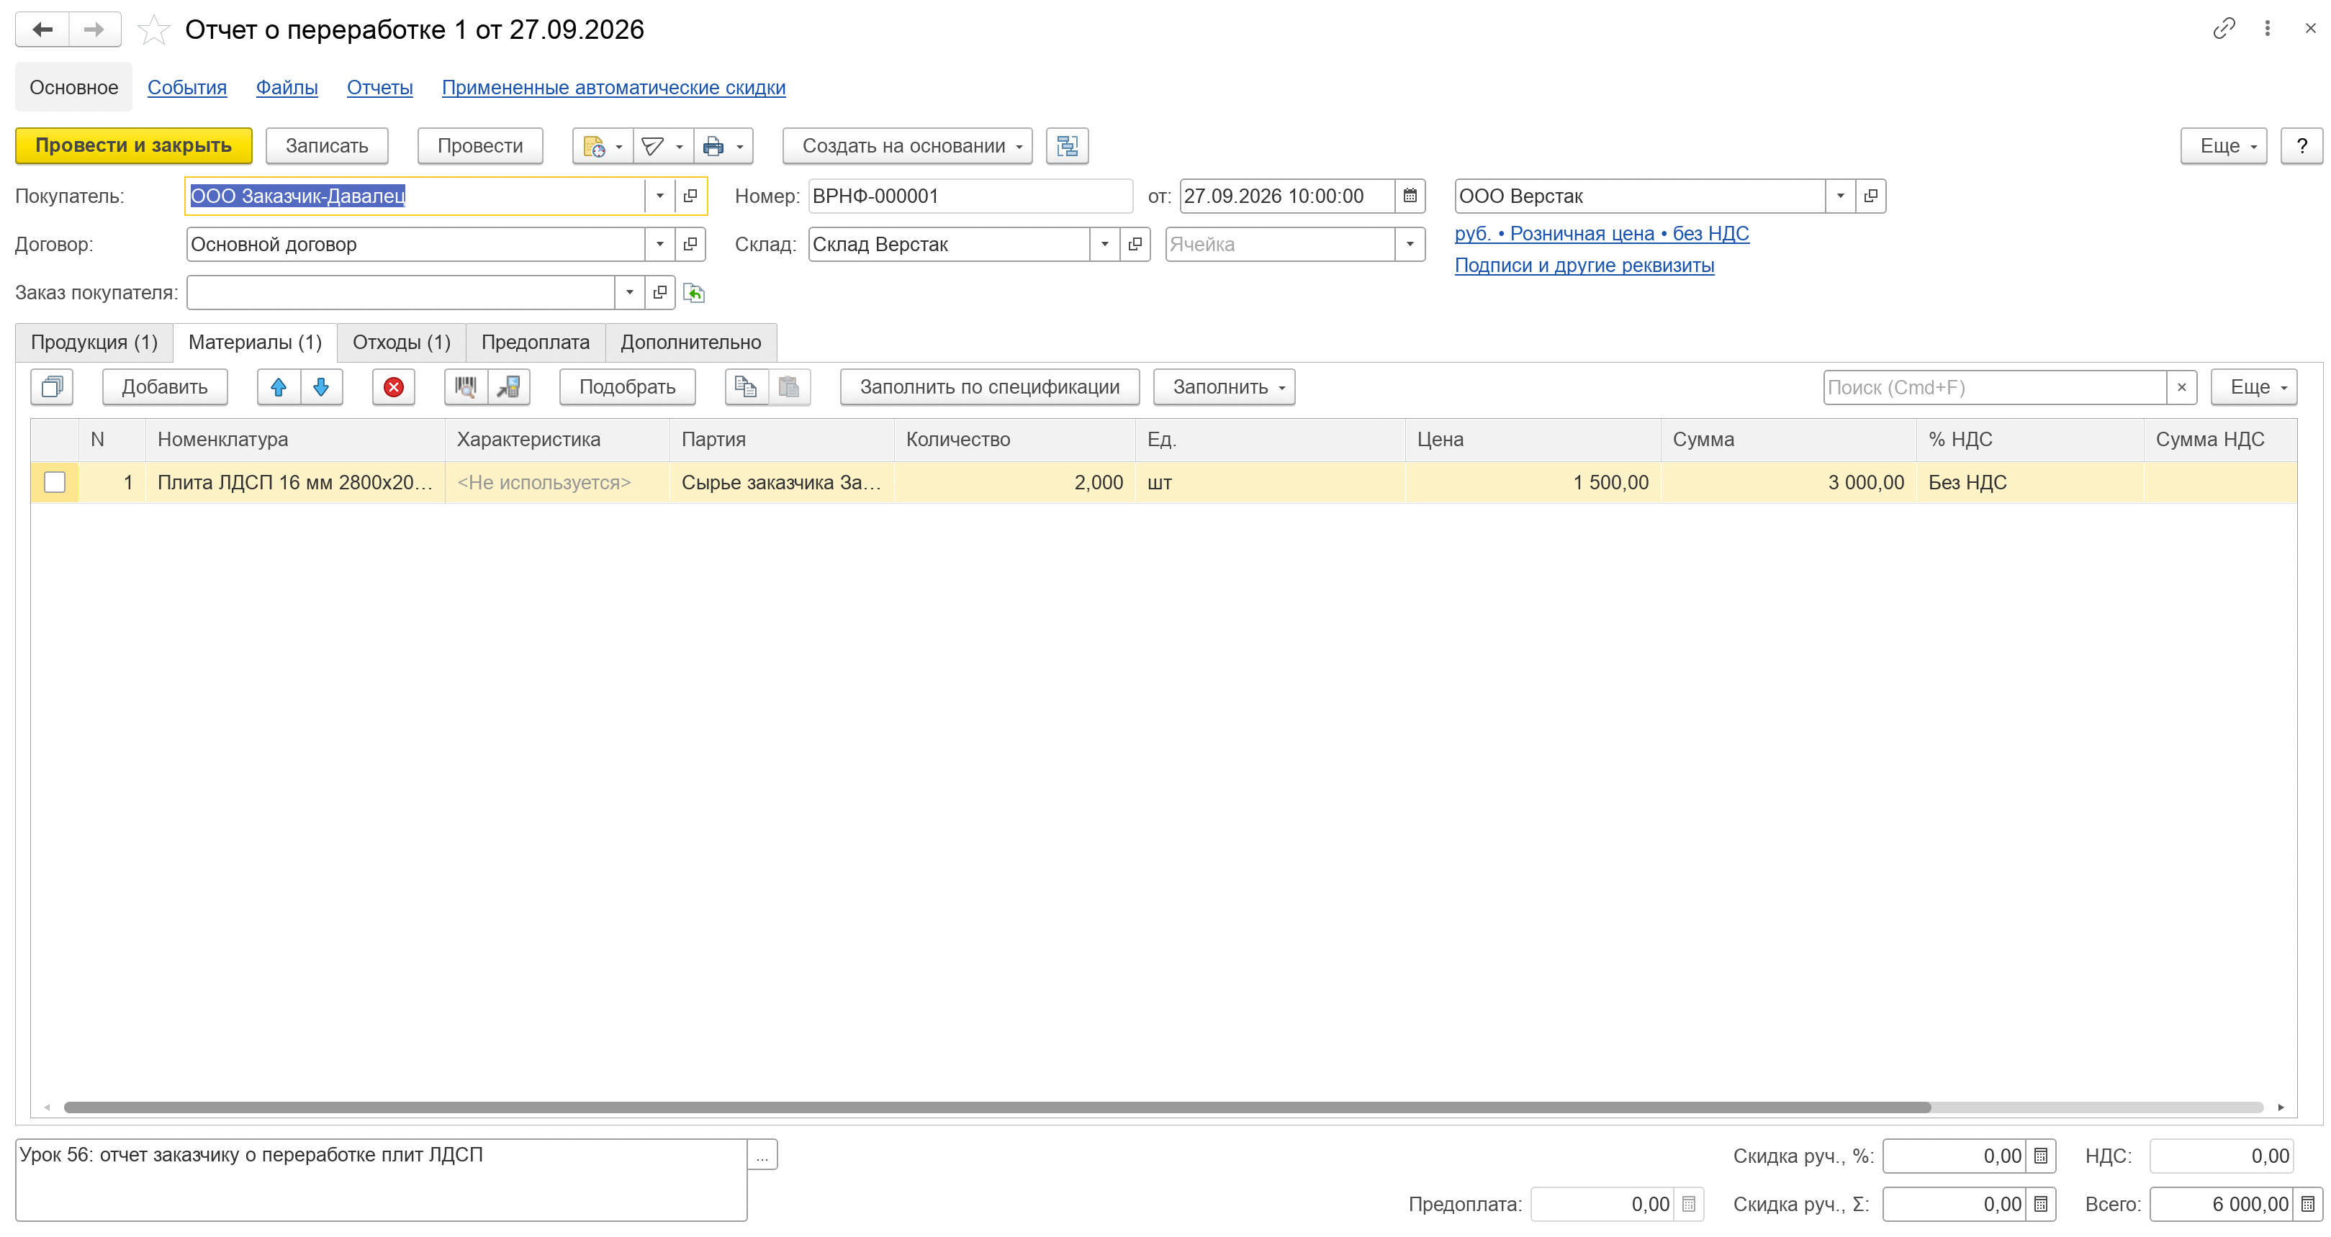
Task: Move material row up
Action: [x=279, y=387]
